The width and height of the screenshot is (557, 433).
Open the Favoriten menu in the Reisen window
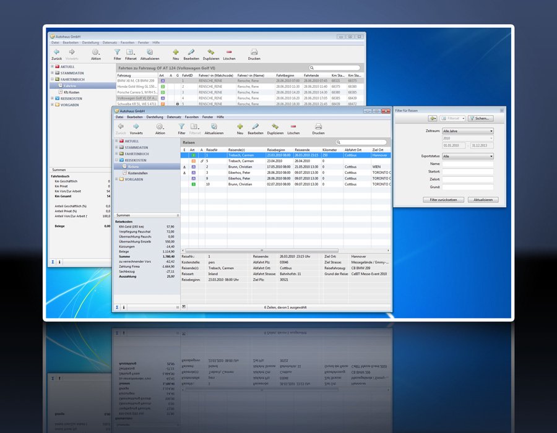coord(192,116)
